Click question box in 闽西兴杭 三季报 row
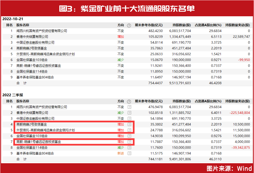The width and height of the screenshot is (254, 173). 129,107
